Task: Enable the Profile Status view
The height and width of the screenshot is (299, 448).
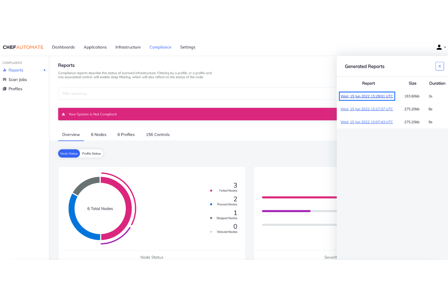Action: (91, 153)
